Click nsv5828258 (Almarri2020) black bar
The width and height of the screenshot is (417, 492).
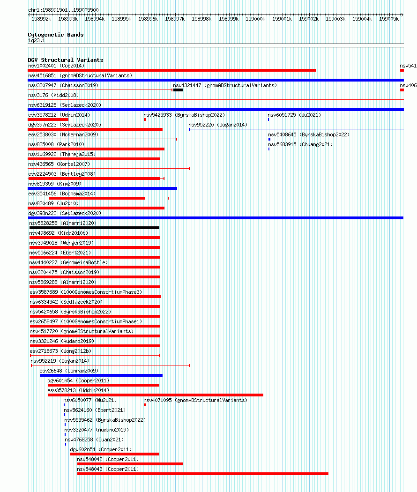(94, 228)
